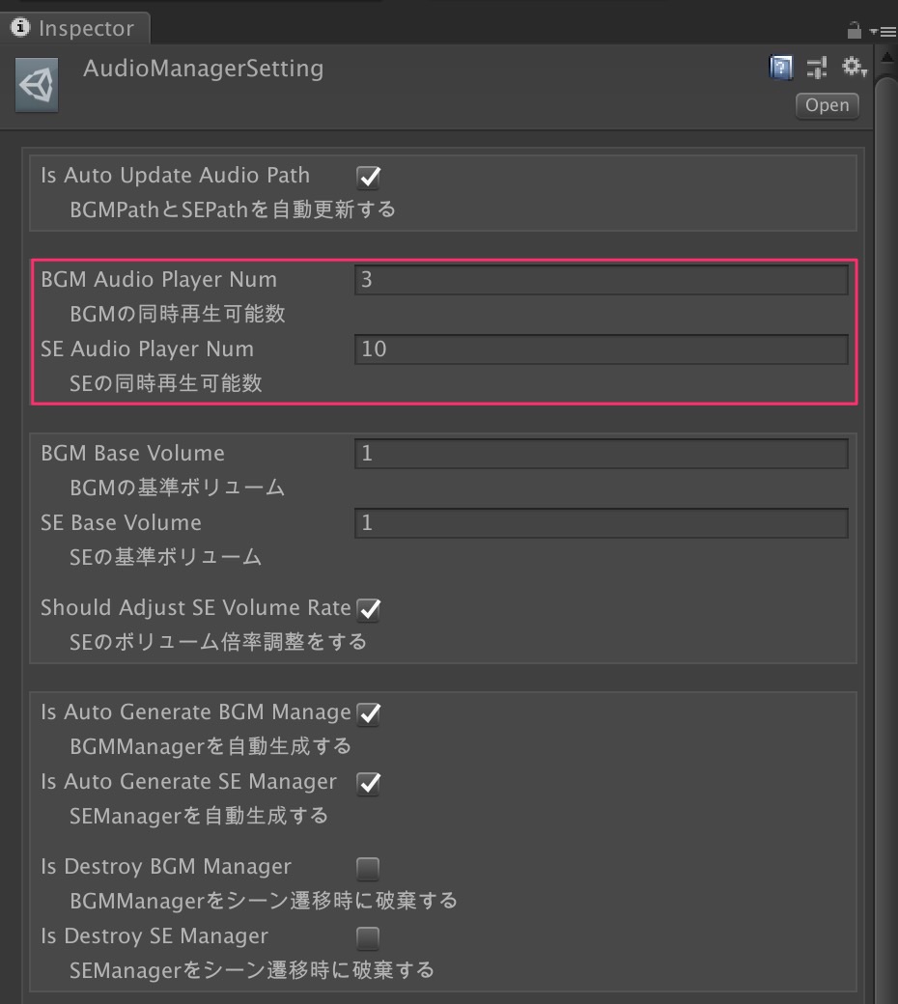The image size is (898, 1004).
Task: Click the scrollbar up arrow
Action: coord(887,58)
